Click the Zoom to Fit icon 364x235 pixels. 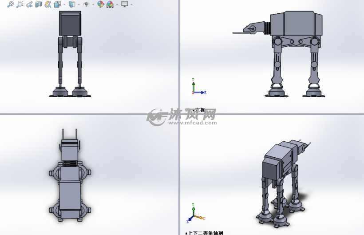pyautogui.click(x=11, y=4)
